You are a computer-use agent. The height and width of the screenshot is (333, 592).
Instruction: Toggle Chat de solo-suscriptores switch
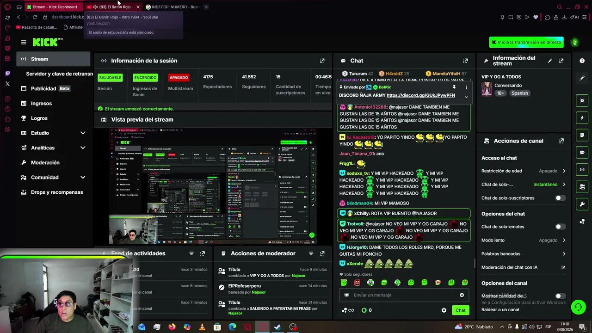click(560, 198)
